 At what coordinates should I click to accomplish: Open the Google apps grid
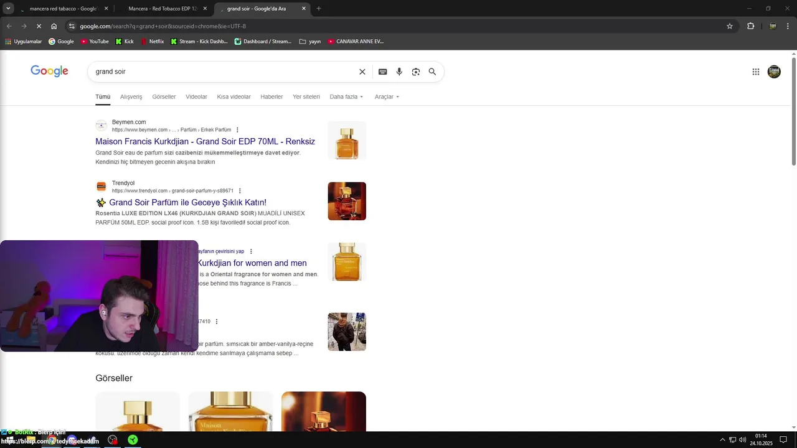click(x=756, y=72)
